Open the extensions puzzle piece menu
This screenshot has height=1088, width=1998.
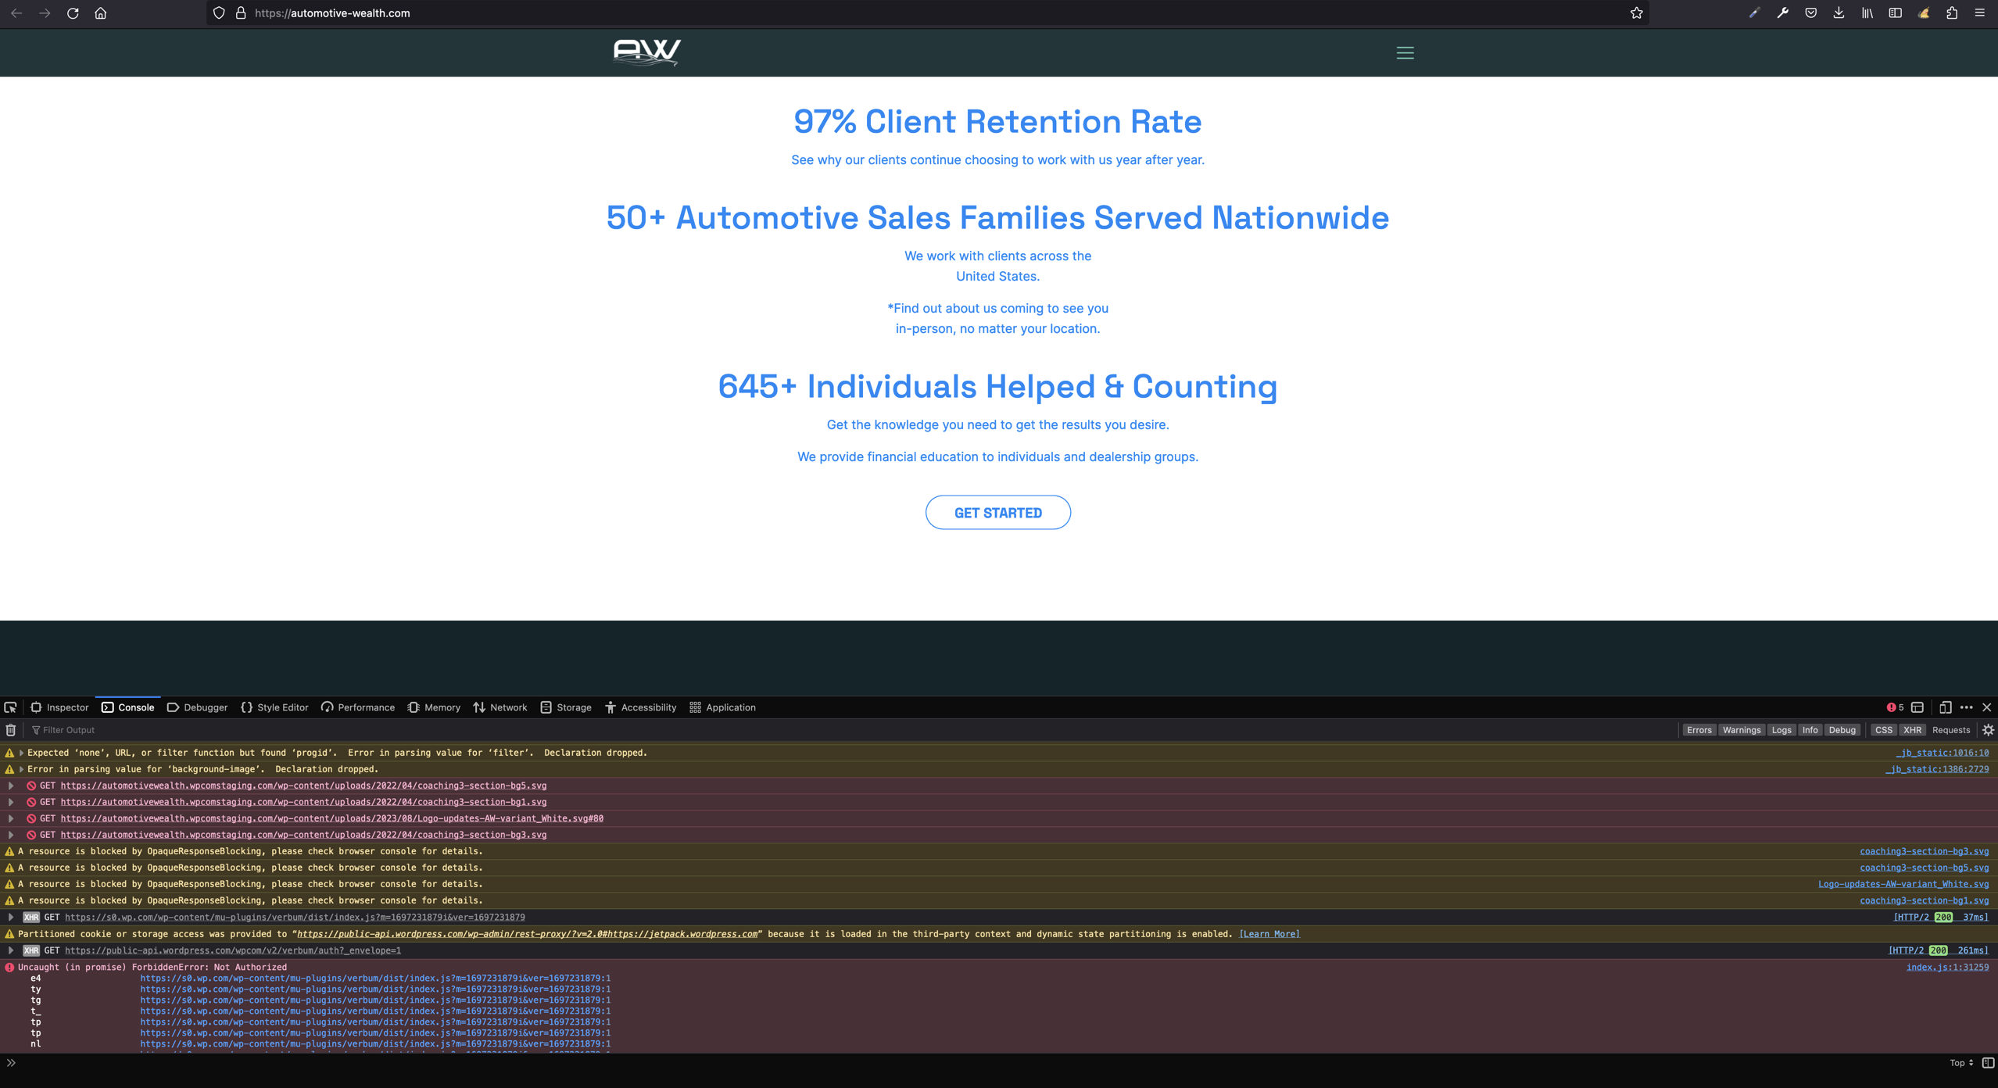point(1951,13)
